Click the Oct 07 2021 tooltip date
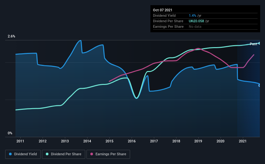This screenshot has width=265, height=164. point(163,10)
